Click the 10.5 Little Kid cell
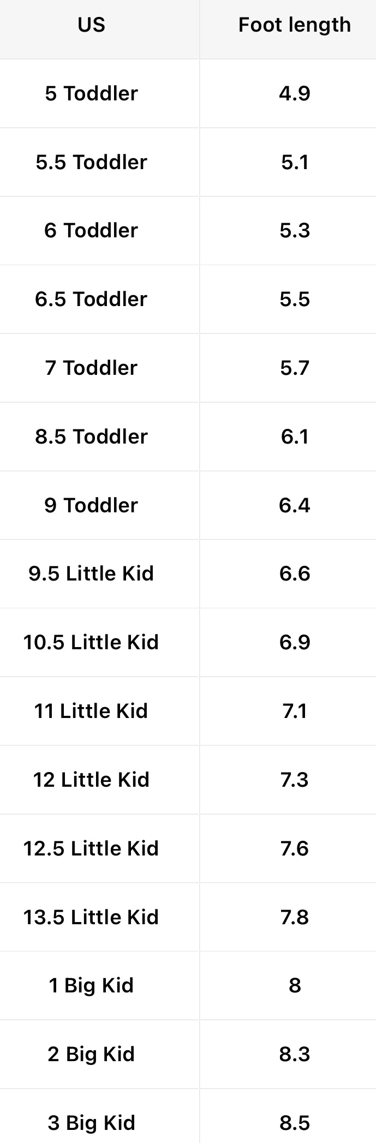 [91, 642]
